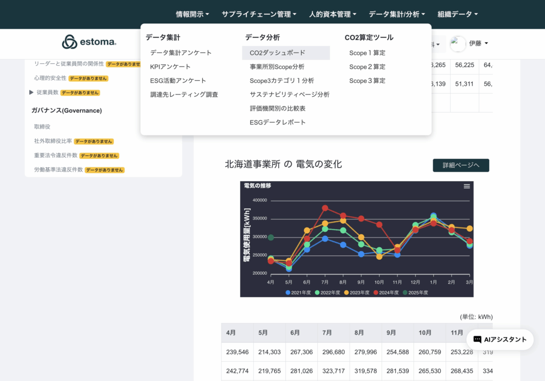Viewport: 545px width, 381px height.
Task: Open the chart hamburger menu icon
Action: click(x=467, y=186)
